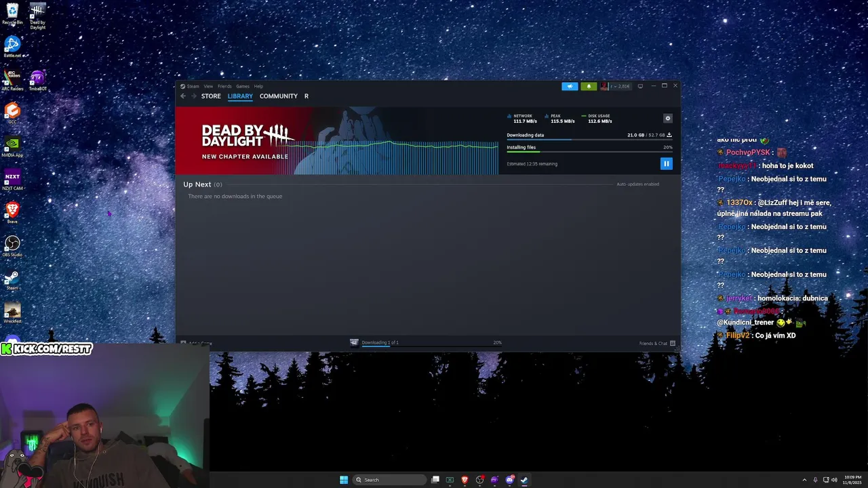Open Battle.net desktop icon
This screenshot has height=488, width=868.
12,47
